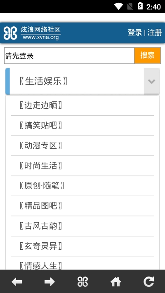165x293 pixels.
Task: Check the Wi-Fi status icon
Action: [x=118, y=6]
